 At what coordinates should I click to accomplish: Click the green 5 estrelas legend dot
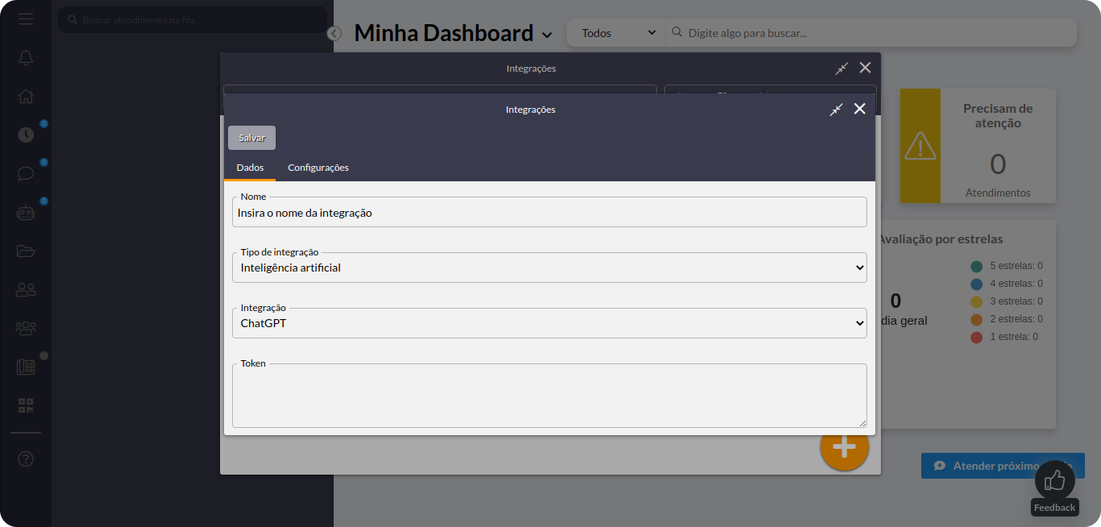point(977,266)
